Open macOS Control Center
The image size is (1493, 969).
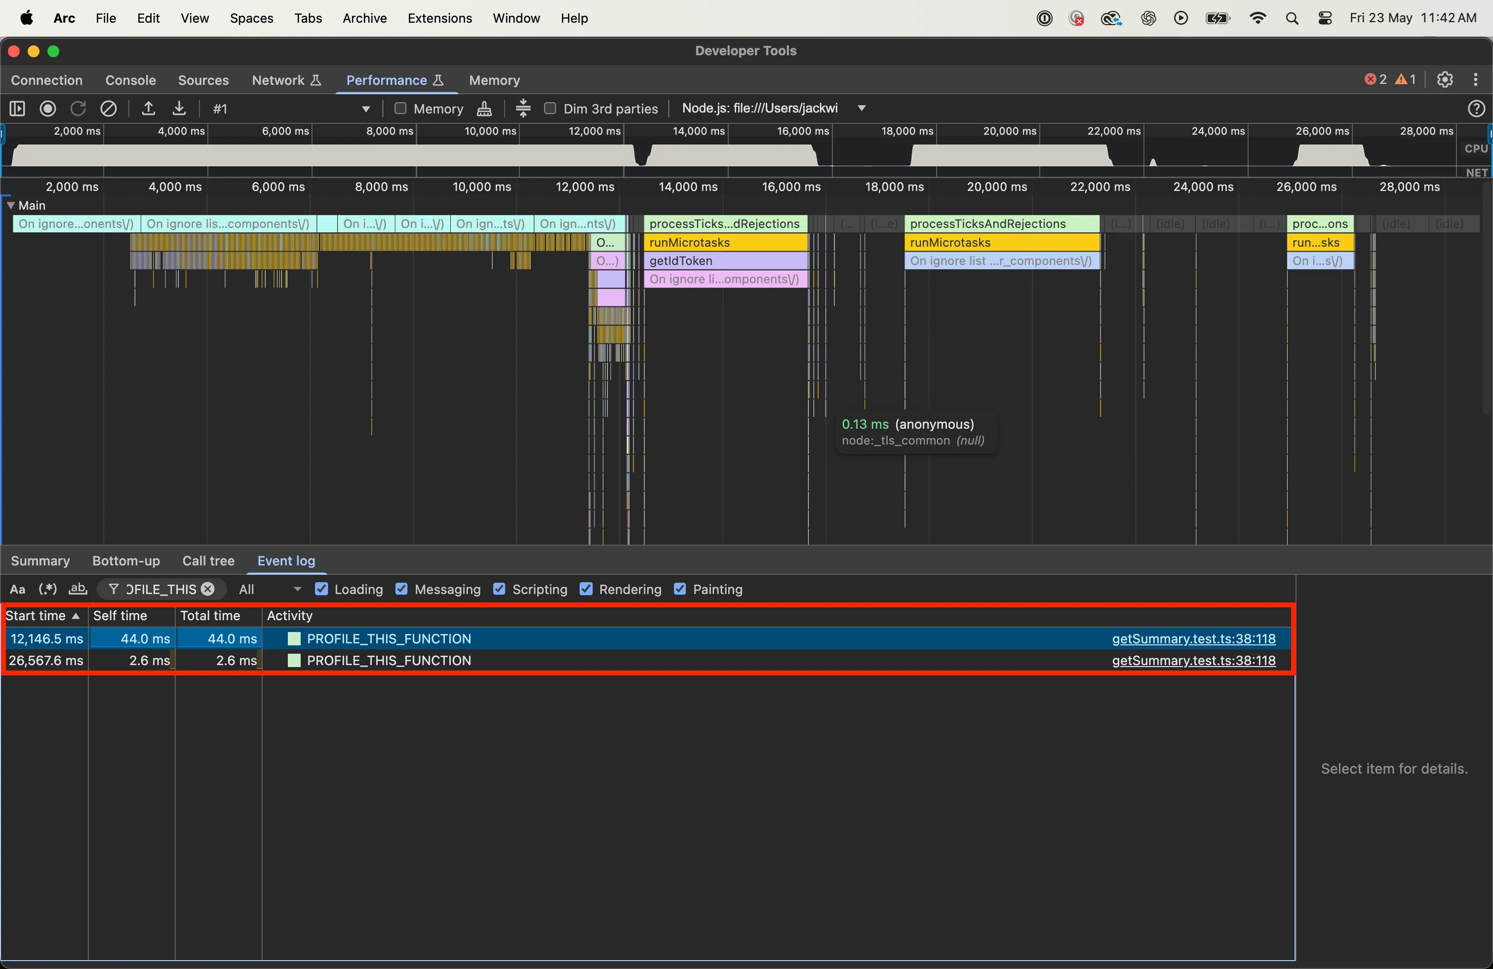tap(1325, 18)
